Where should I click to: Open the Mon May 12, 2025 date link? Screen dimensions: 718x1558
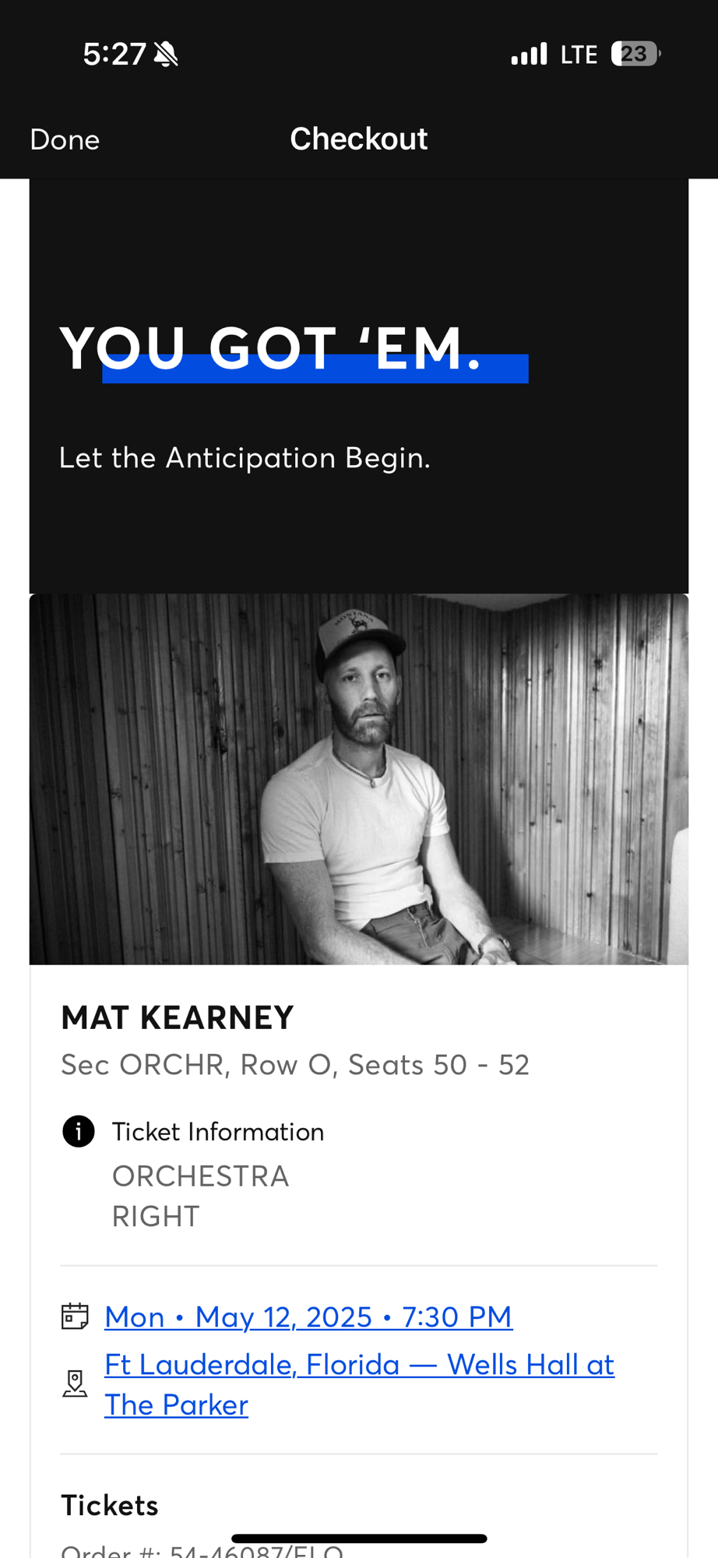tap(308, 1317)
